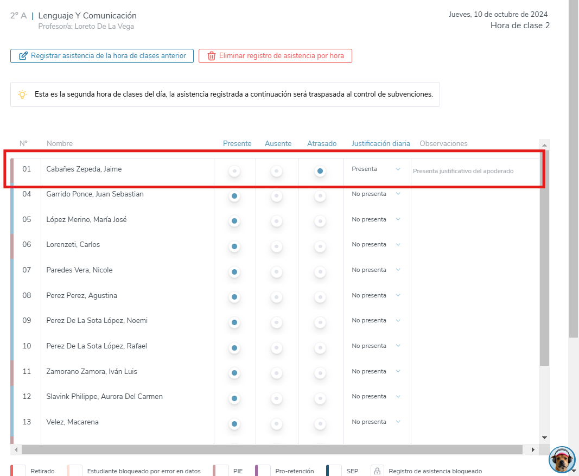Click Registrar asistencia de la hora anterior
This screenshot has height=476, width=579.
click(102, 56)
